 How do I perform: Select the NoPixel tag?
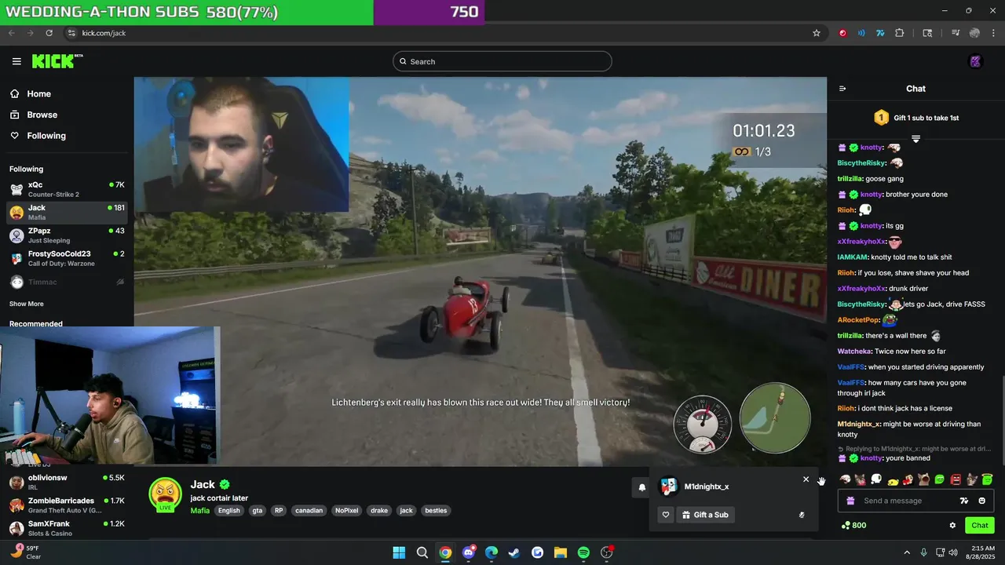pyautogui.click(x=346, y=510)
